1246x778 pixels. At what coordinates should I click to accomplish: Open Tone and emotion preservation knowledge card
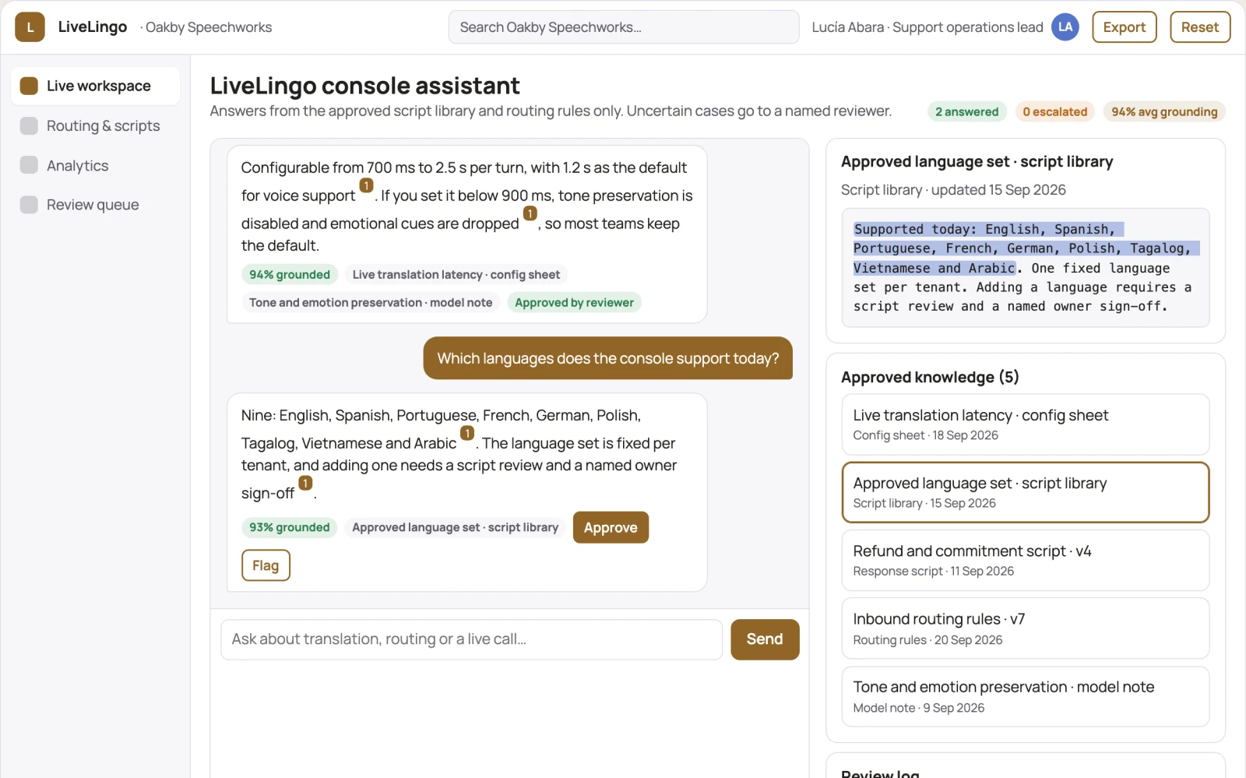tap(1026, 696)
